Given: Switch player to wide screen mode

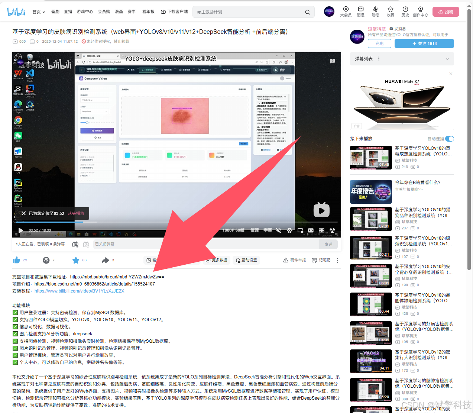Looking at the screenshot, I should pos(311,230).
